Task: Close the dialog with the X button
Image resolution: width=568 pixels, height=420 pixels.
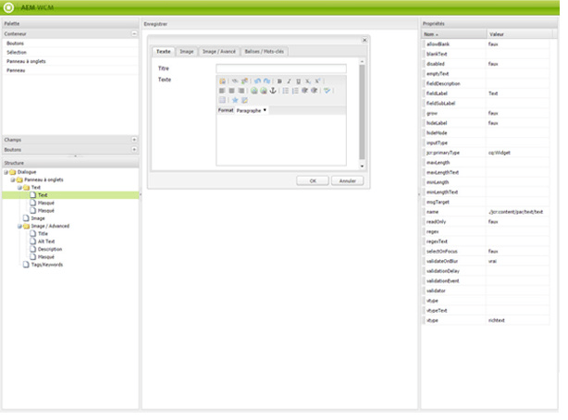Action: pos(364,40)
